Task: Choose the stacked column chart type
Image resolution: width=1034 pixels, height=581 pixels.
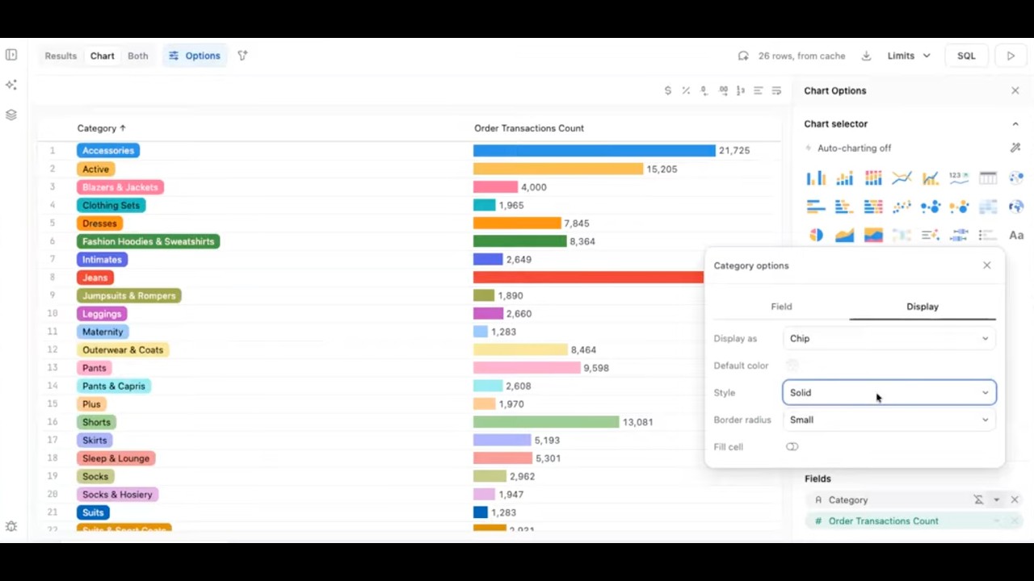Action: click(x=844, y=178)
